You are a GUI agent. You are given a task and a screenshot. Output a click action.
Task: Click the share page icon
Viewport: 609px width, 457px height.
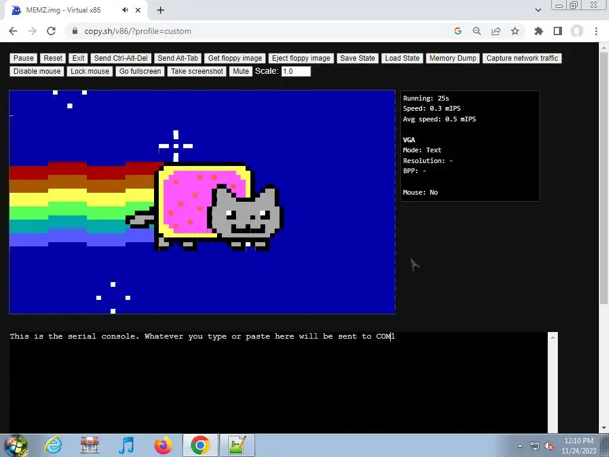pos(496,31)
